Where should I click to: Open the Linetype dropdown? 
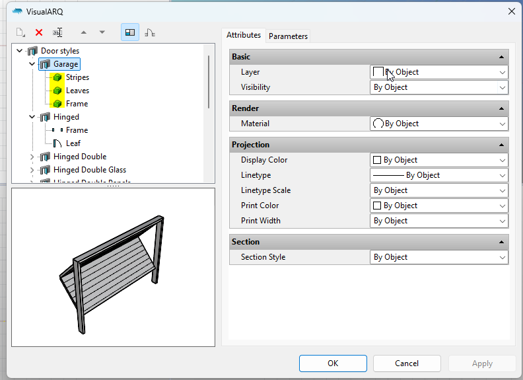pyautogui.click(x=439, y=175)
